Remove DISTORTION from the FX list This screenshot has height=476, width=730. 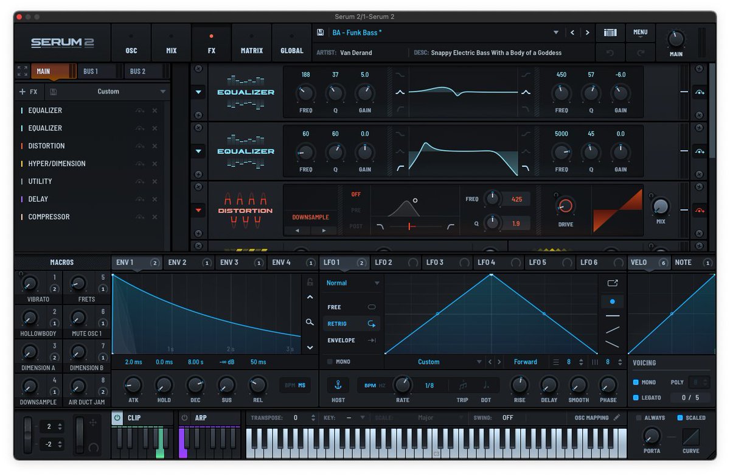pos(155,146)
